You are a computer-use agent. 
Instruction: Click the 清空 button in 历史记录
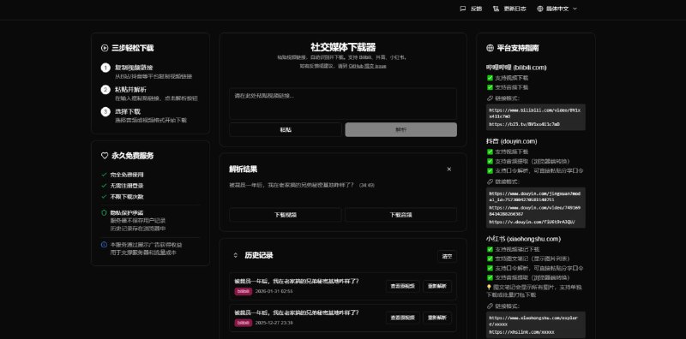(x=447, y=257)
